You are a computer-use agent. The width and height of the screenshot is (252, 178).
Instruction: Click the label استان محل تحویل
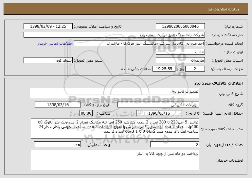tap(227, 61)
